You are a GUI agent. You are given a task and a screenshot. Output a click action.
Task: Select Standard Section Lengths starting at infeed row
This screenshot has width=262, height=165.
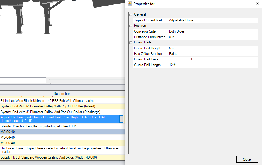point(62,126)
